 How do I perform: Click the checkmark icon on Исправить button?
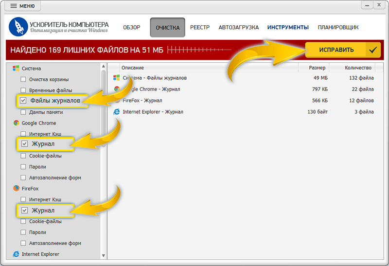click(373, 50)
